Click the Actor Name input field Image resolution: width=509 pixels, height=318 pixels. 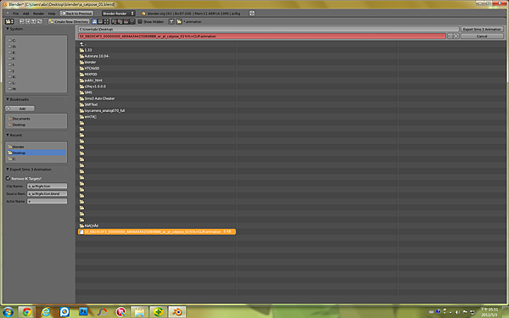point(47,201)
